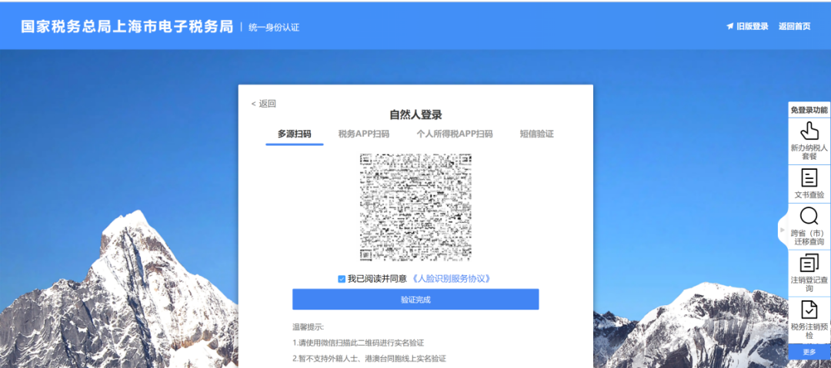The height and width of the screenshot is (368, 831).
Task: Click 返回首页 in header
Action: (794, 26)
